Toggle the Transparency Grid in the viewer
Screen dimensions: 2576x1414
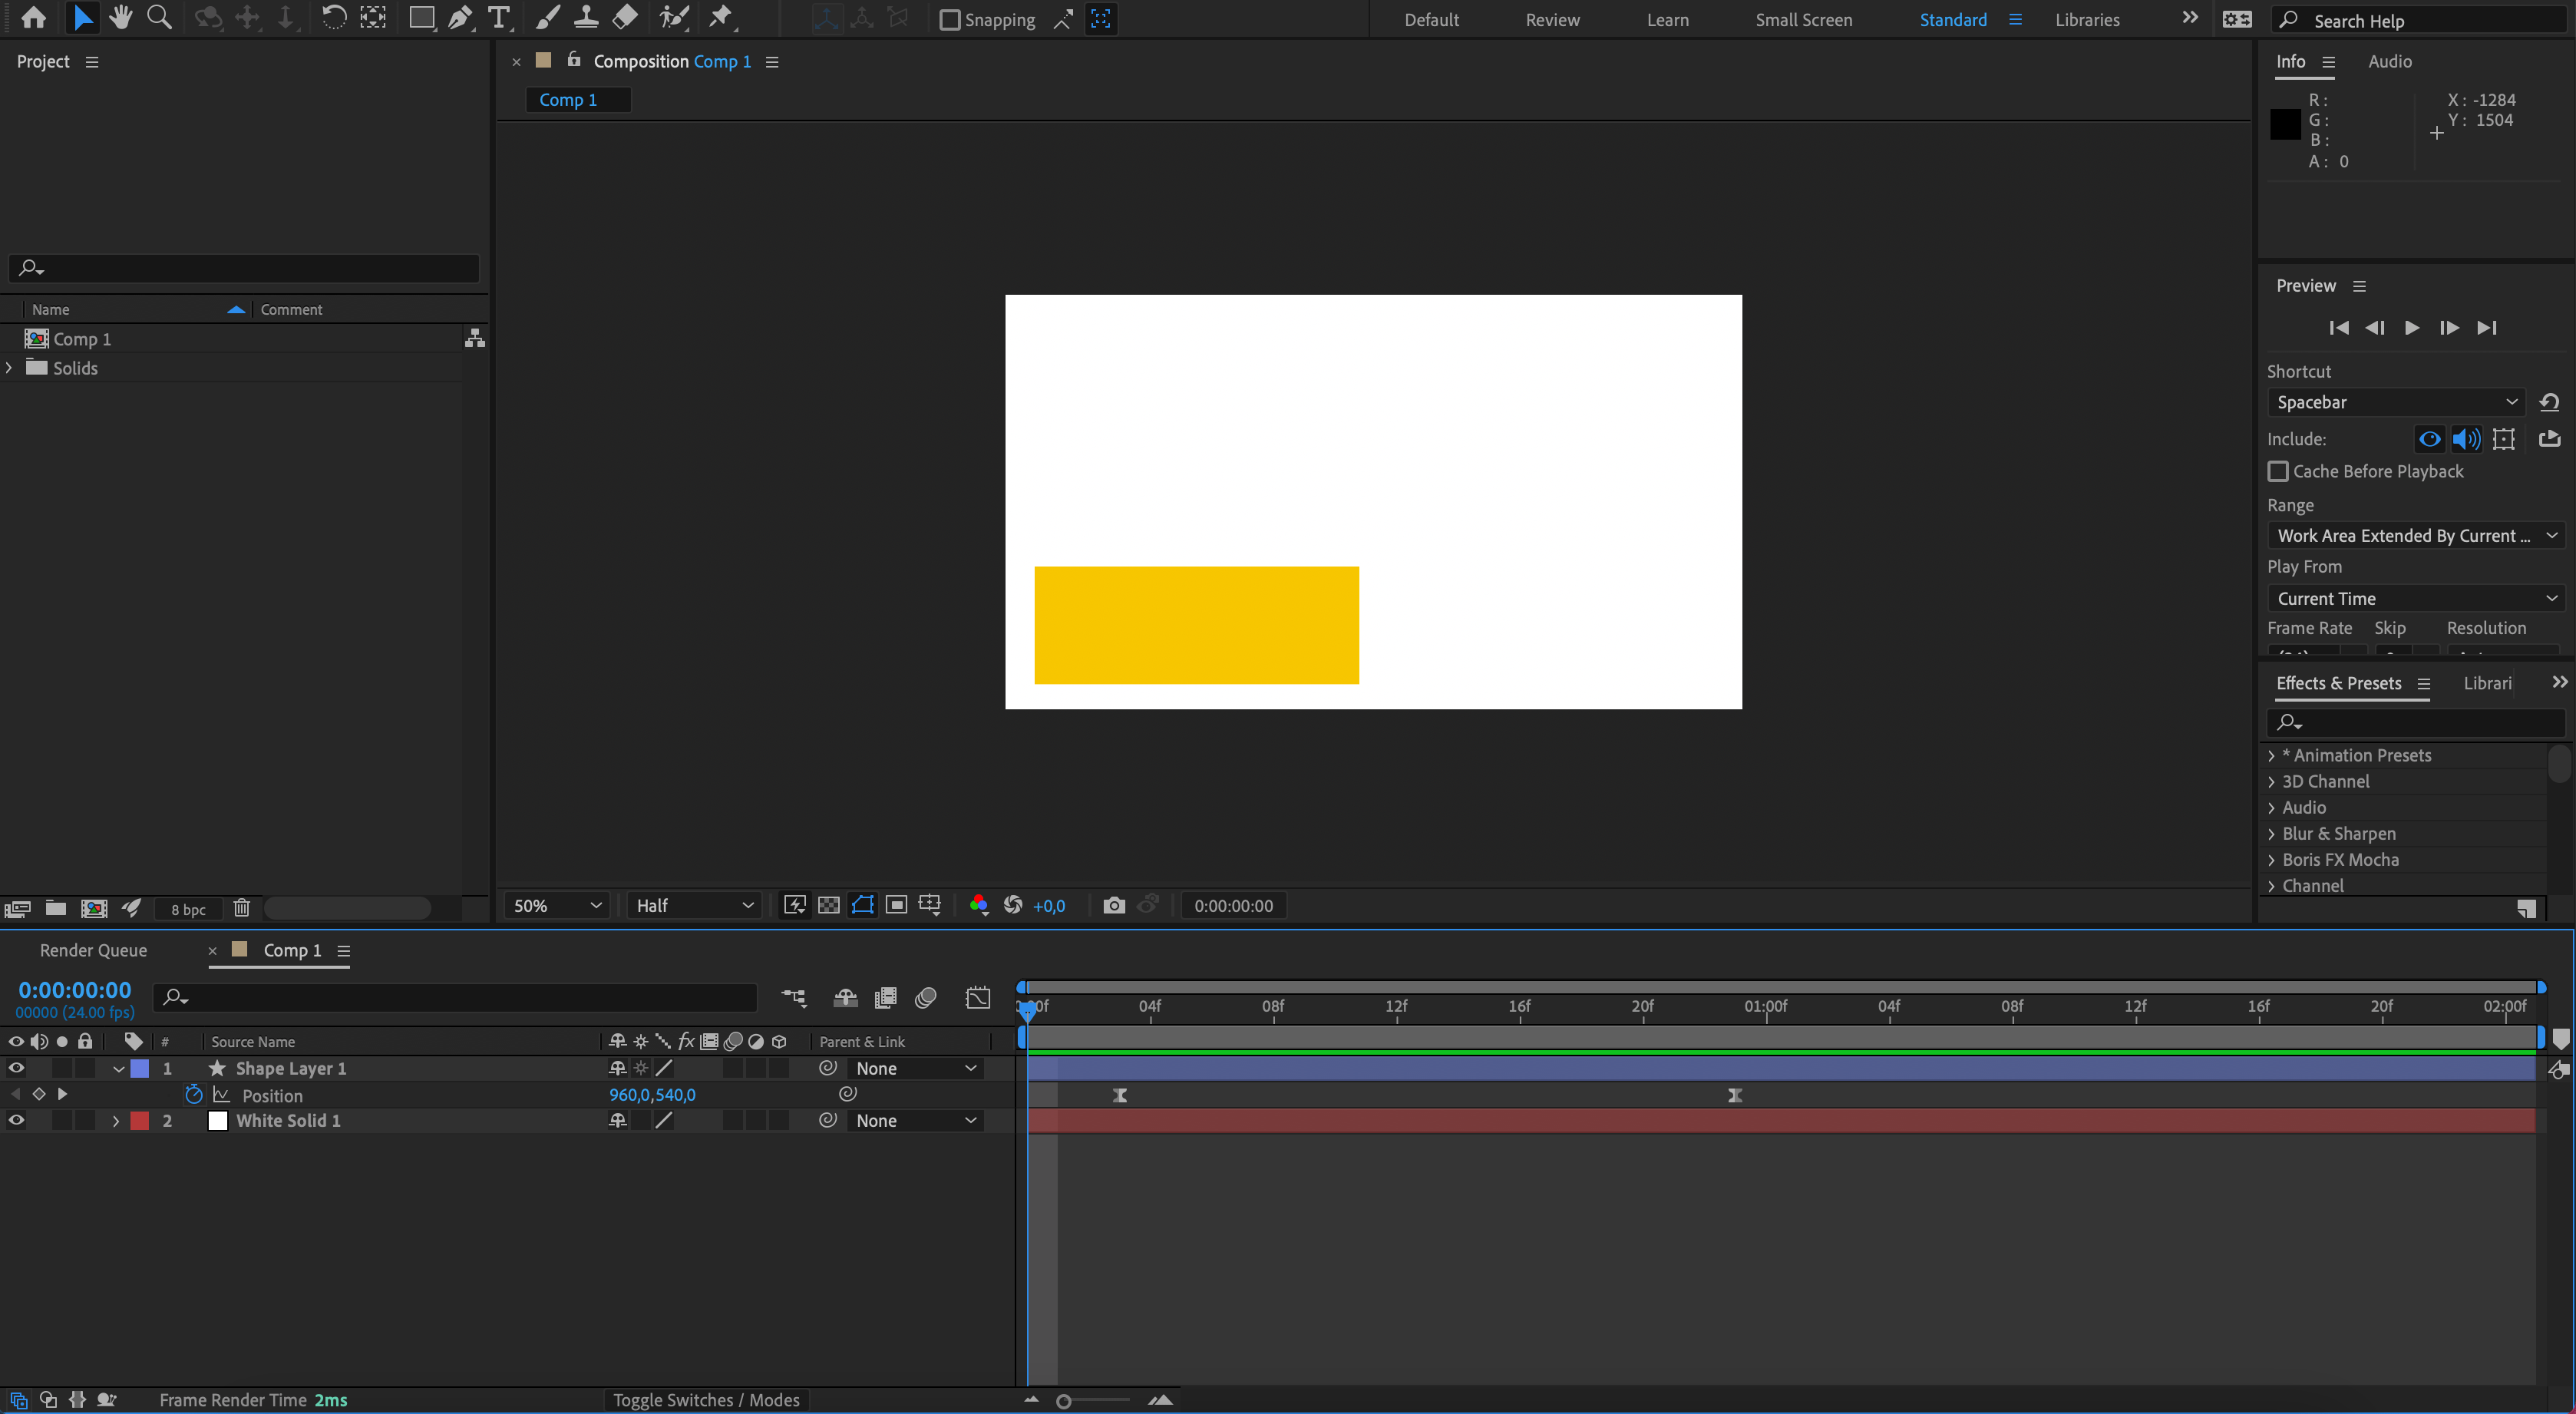coord(829,905)
